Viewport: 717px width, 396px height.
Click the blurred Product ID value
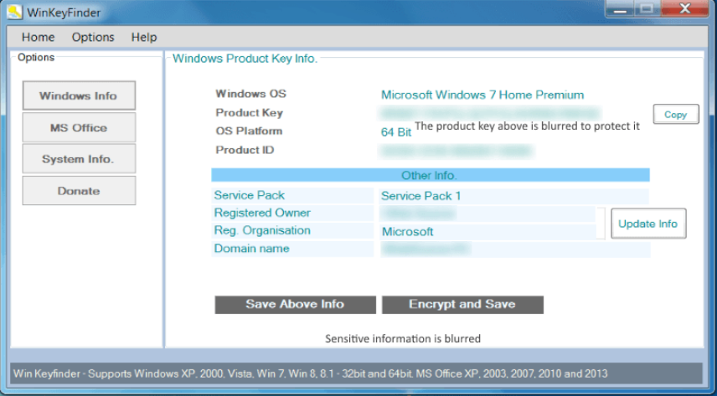[457, 151]
